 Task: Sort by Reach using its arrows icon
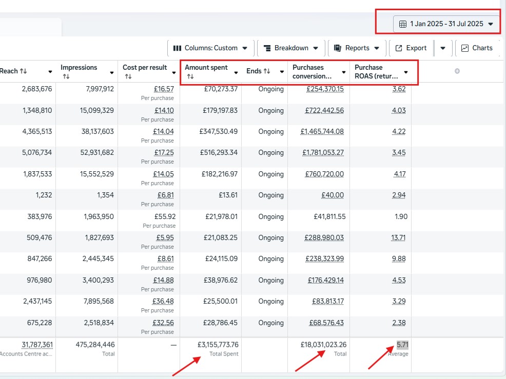tap(23, 71)
